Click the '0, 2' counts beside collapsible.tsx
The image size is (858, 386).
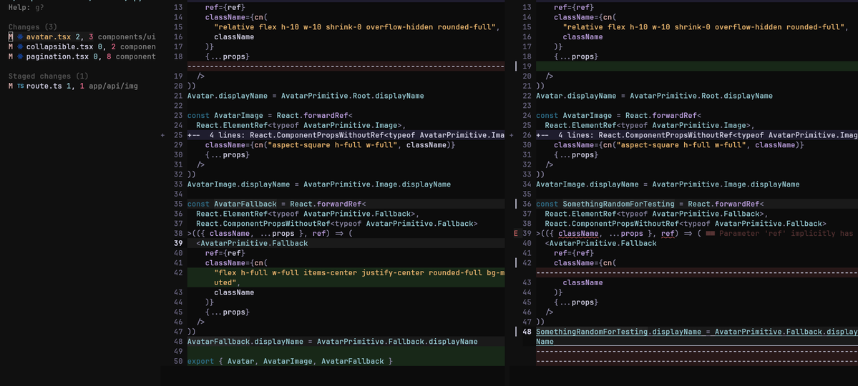coord(107,46)
